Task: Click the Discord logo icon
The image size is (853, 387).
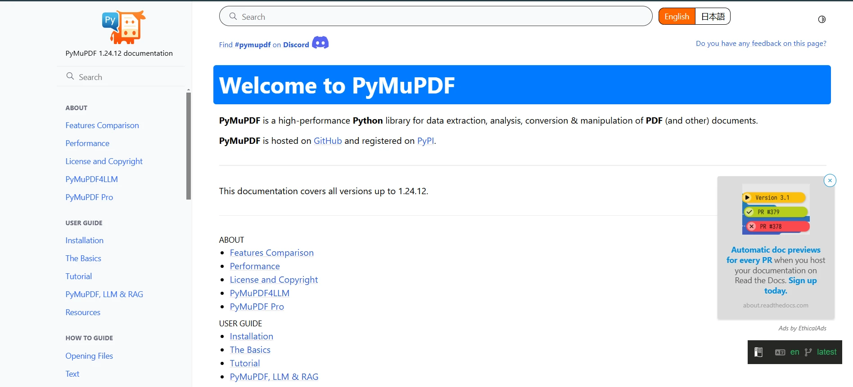Action: (x=320, y=43)
